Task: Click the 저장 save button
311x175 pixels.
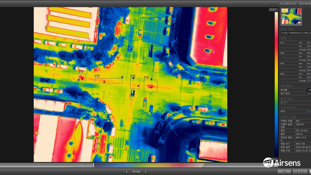Action: [284, 171]
